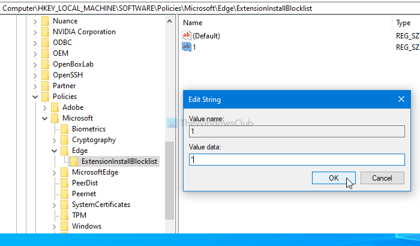Click the Cancel button
This screenshot has height=246, width=420.
(382, 178)
